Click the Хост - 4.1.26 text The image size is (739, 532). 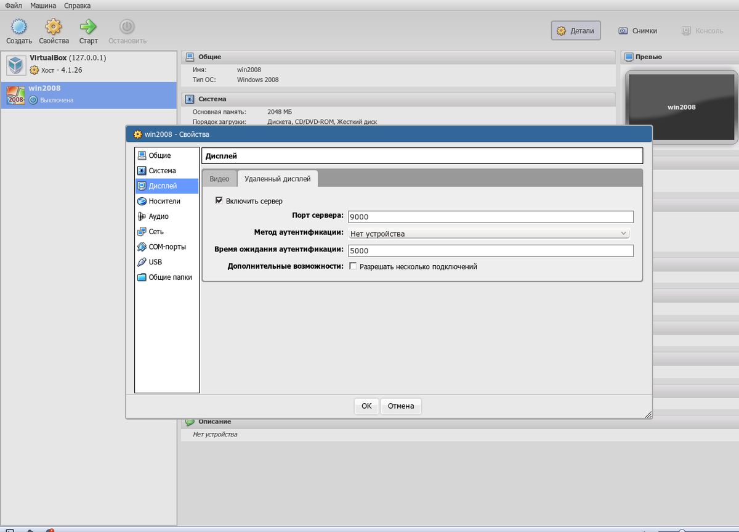62,70
